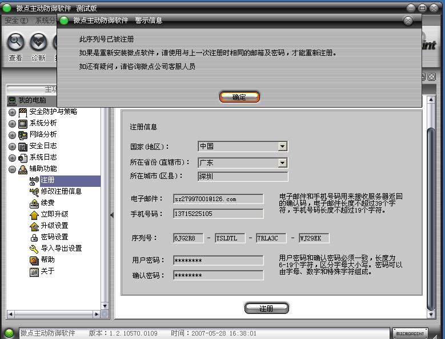
Task: Open 修改注册信息 in the tree
Action: coord(61,191)
